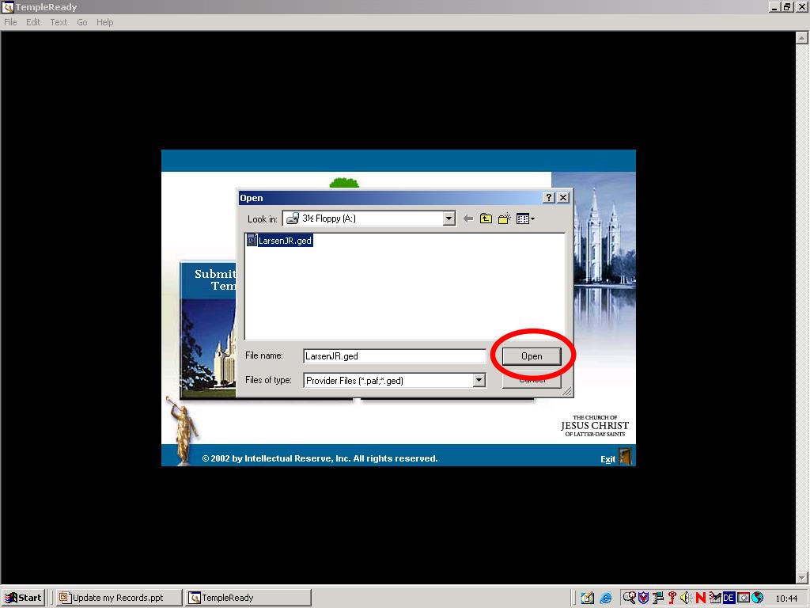810x608 pixels.
Task: Restore down the TempleReady window
Action: pyautogui.click(x=787, y=6)
